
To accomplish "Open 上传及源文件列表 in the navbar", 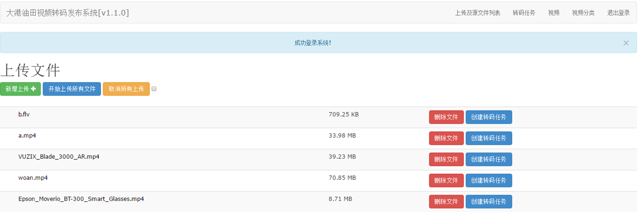I will (x=477, y=13).
